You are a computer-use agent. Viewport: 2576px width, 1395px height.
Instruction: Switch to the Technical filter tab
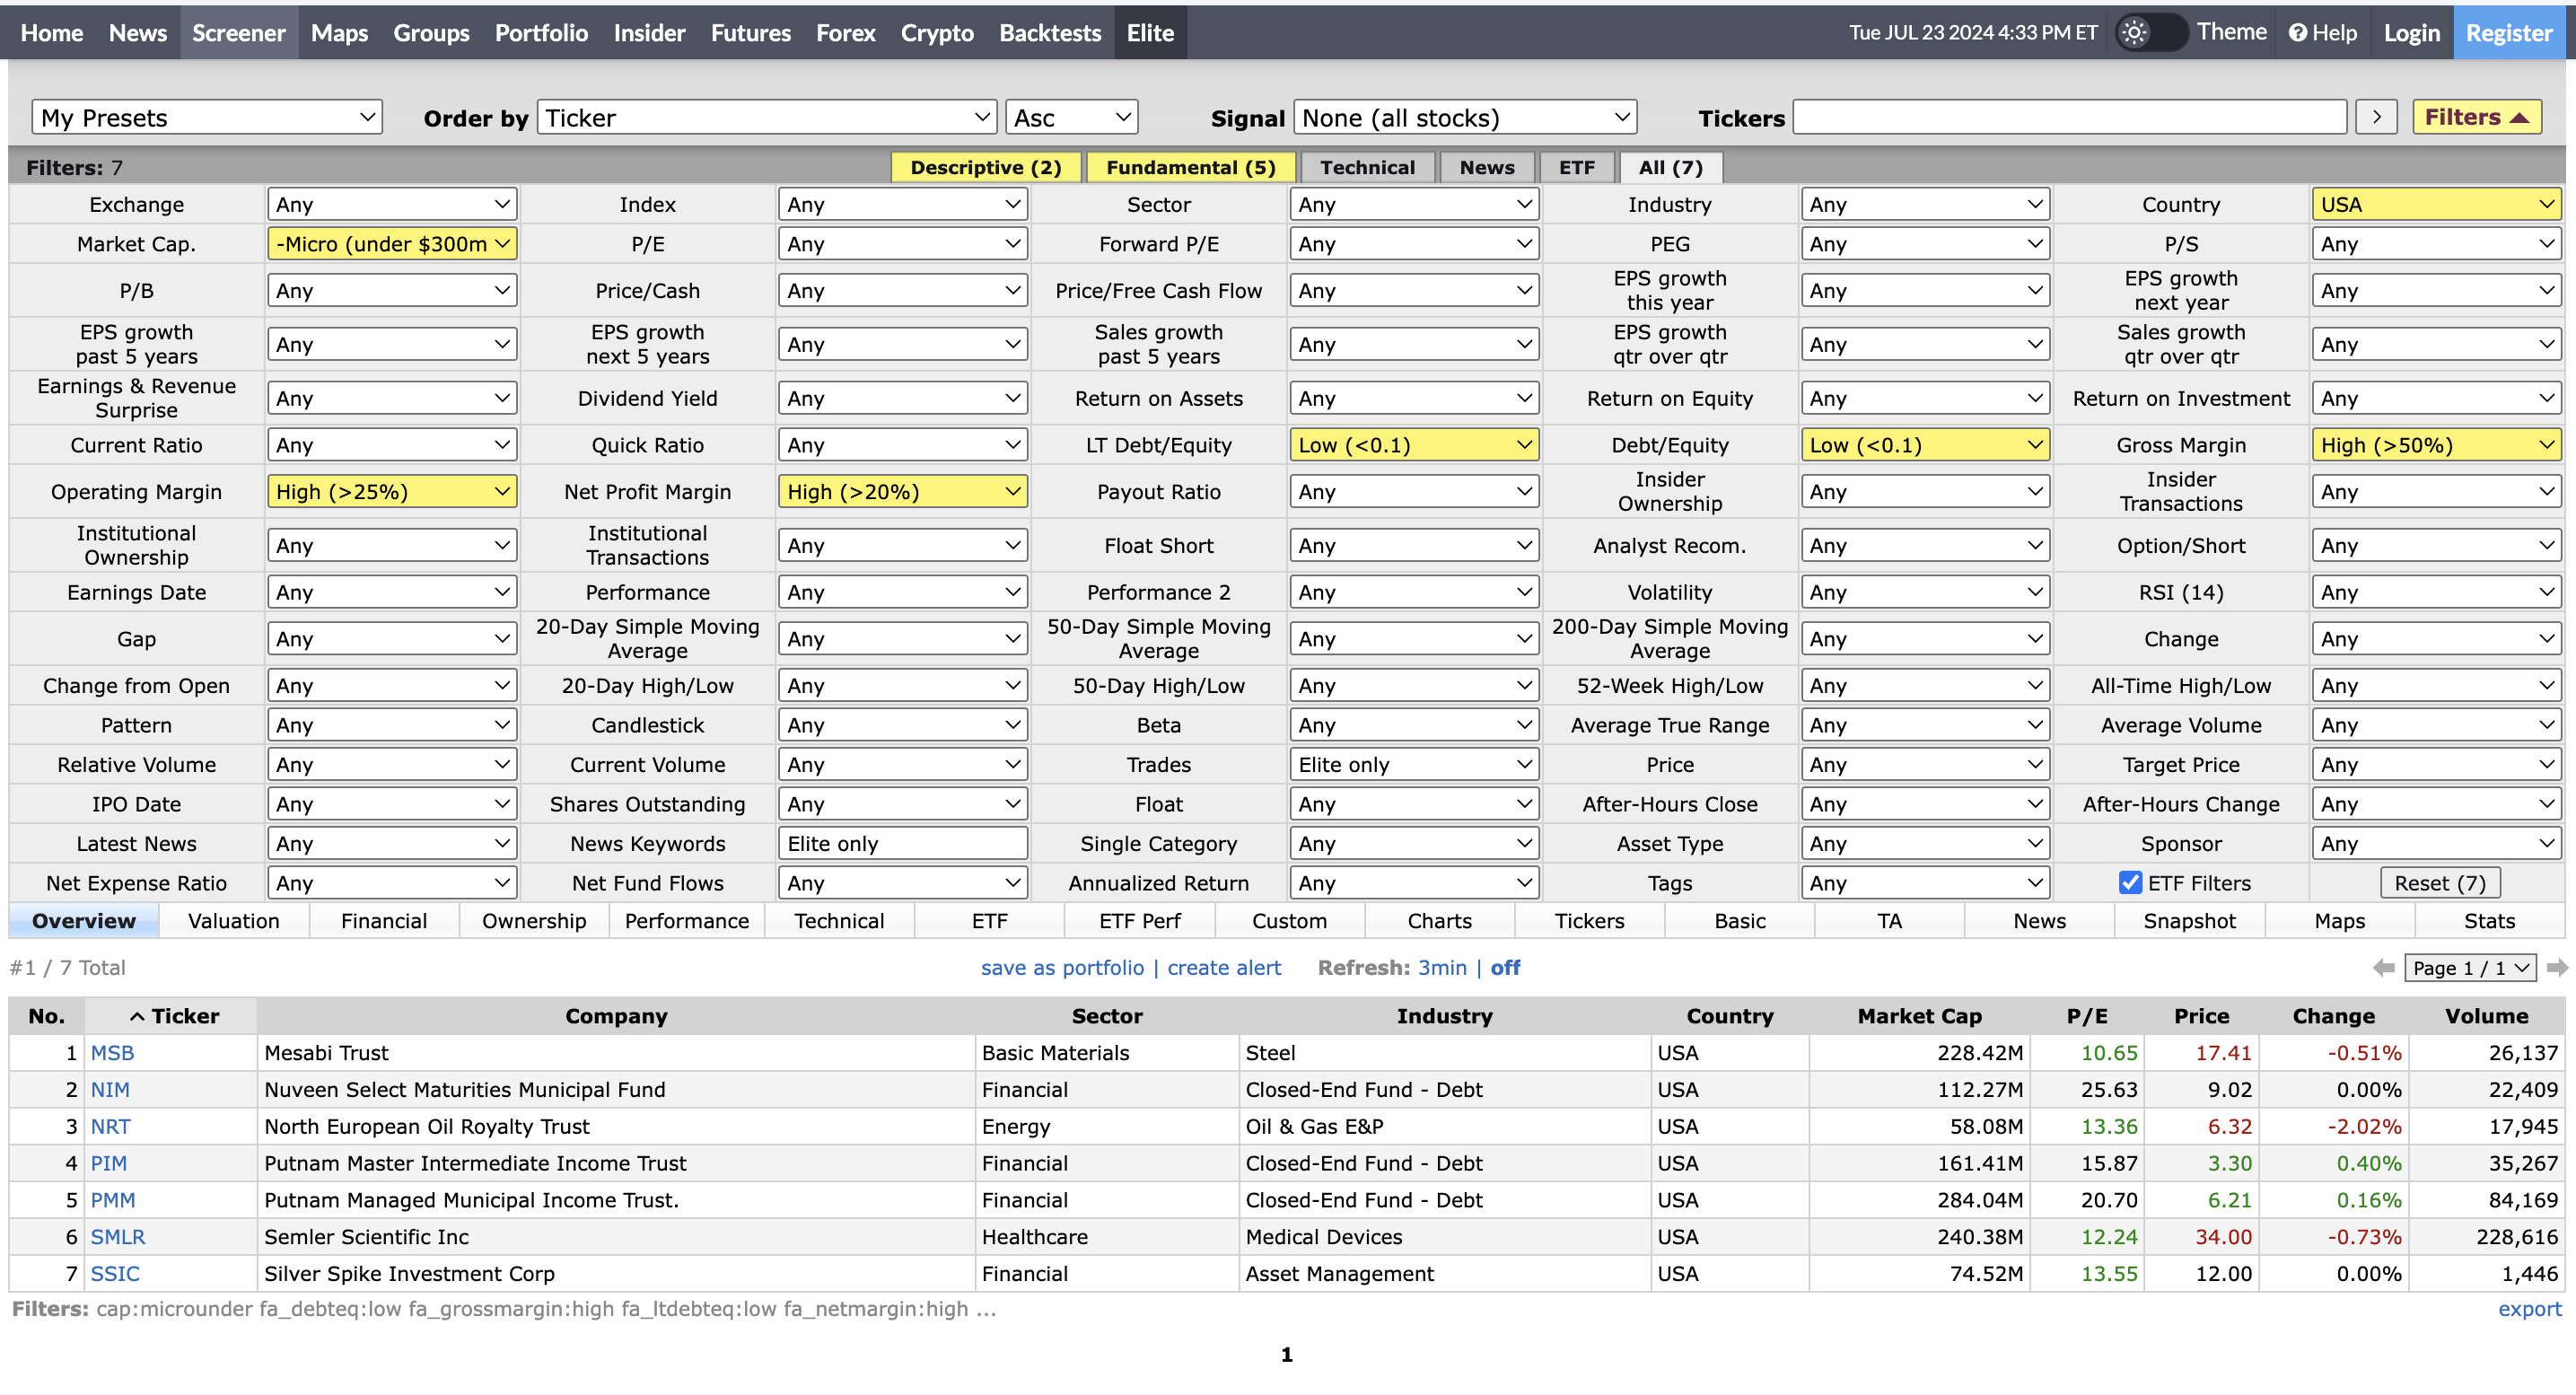point(1367,167)
